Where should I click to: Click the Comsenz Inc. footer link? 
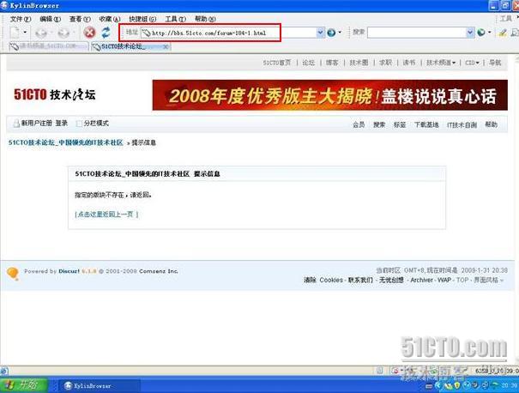pyautogui.click(x=159, y=271)
